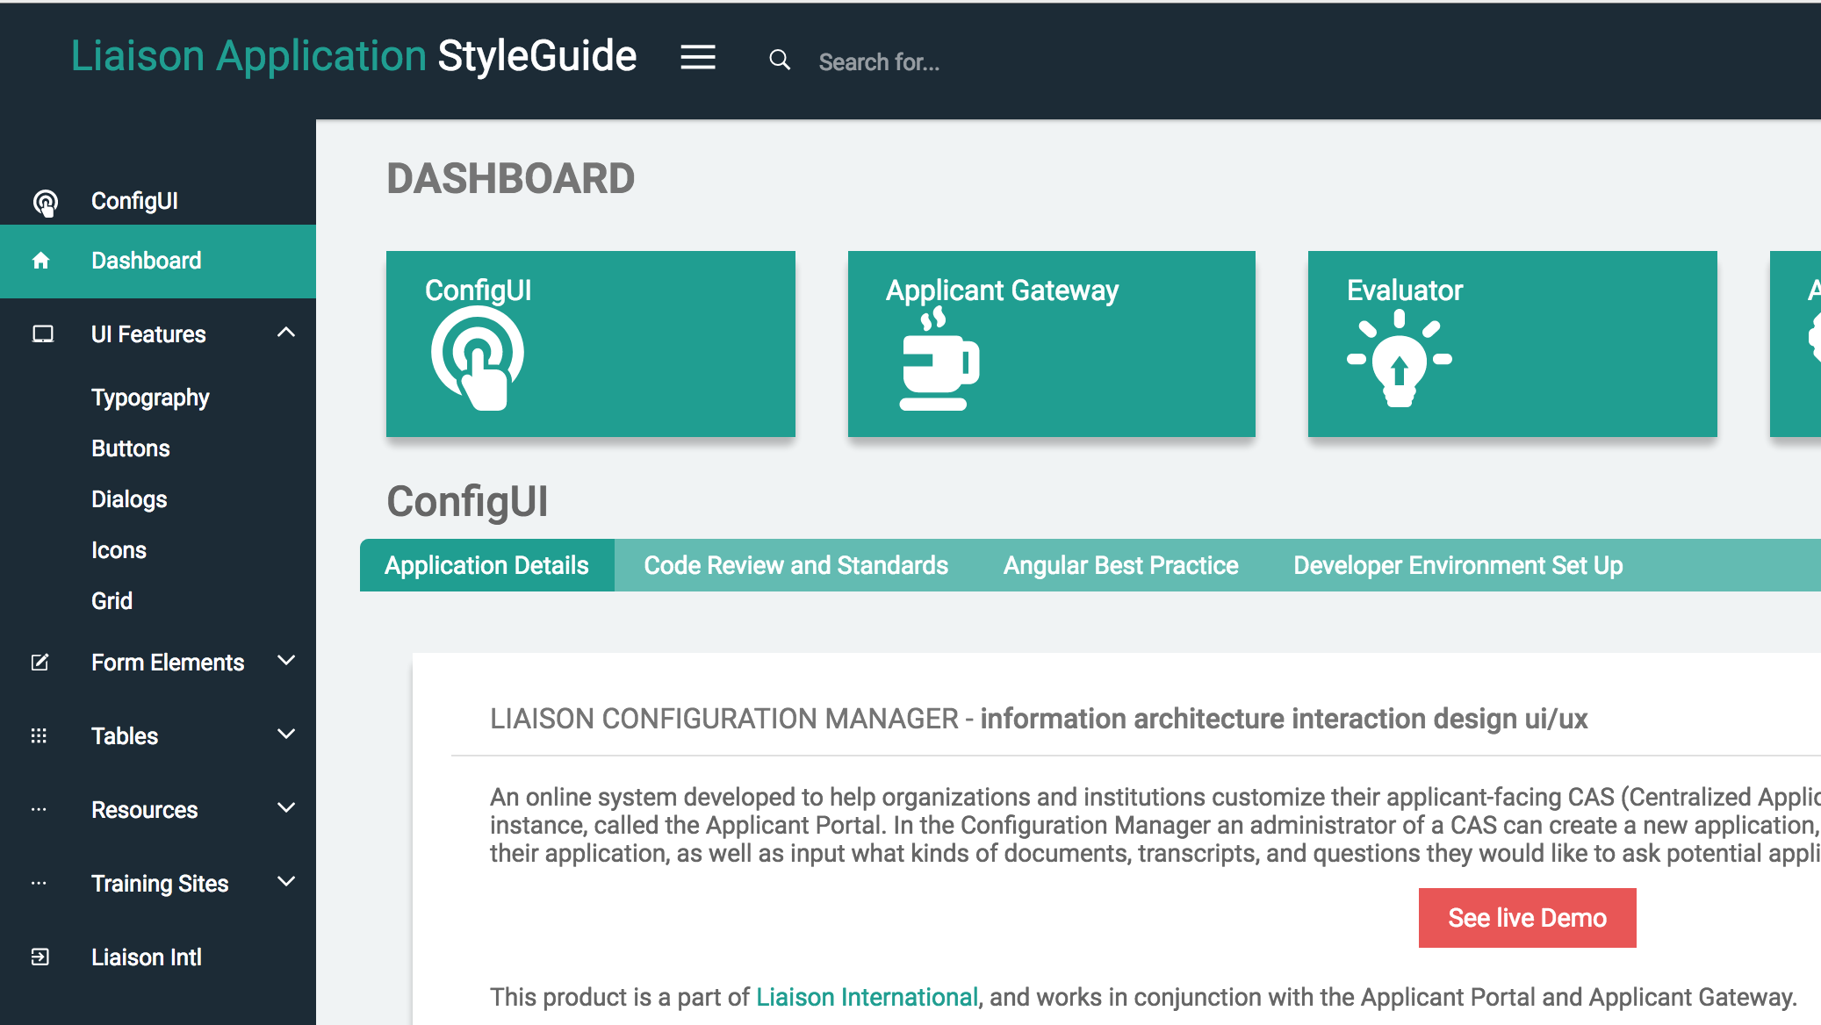1821x1025 pixels.
Task: Select Dashboard in the sidebar
Action: [x=158, y=262]
